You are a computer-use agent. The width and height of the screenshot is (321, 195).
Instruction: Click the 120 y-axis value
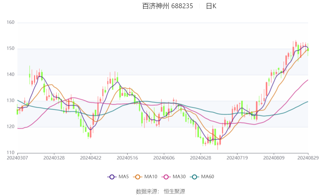tap(10, 127)
